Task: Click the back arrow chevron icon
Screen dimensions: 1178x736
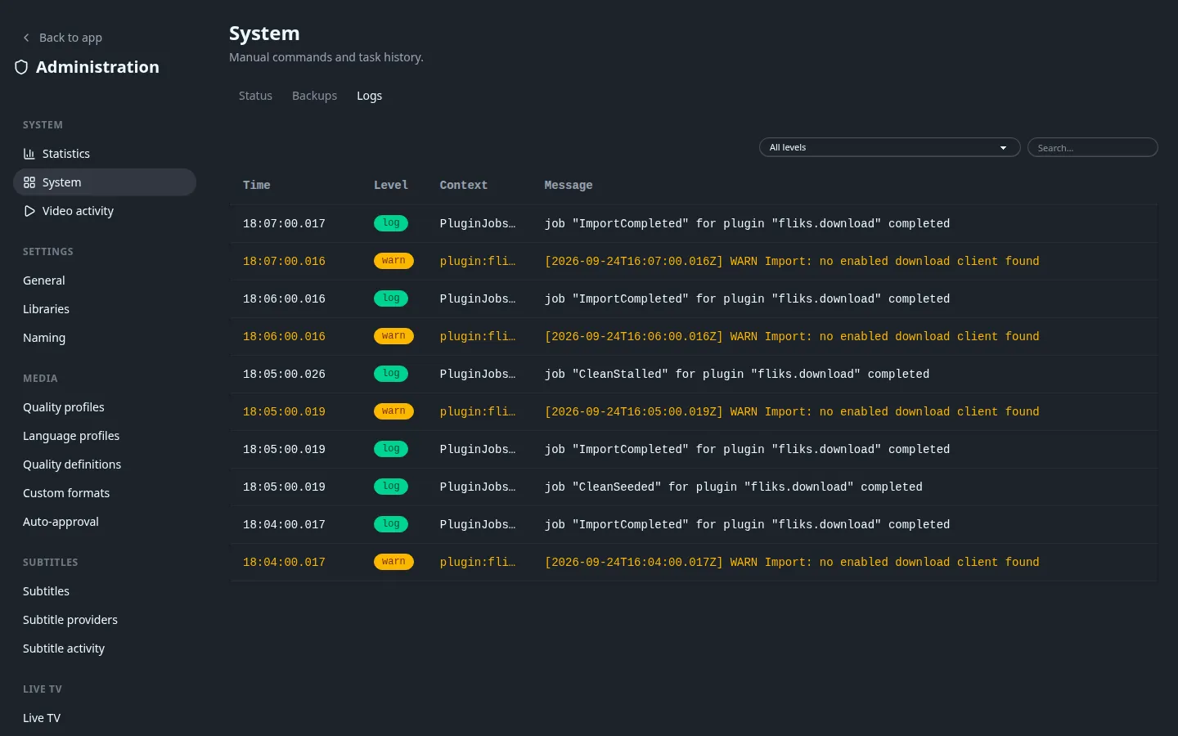Action: pyautogui.click(x=26, y=38)
